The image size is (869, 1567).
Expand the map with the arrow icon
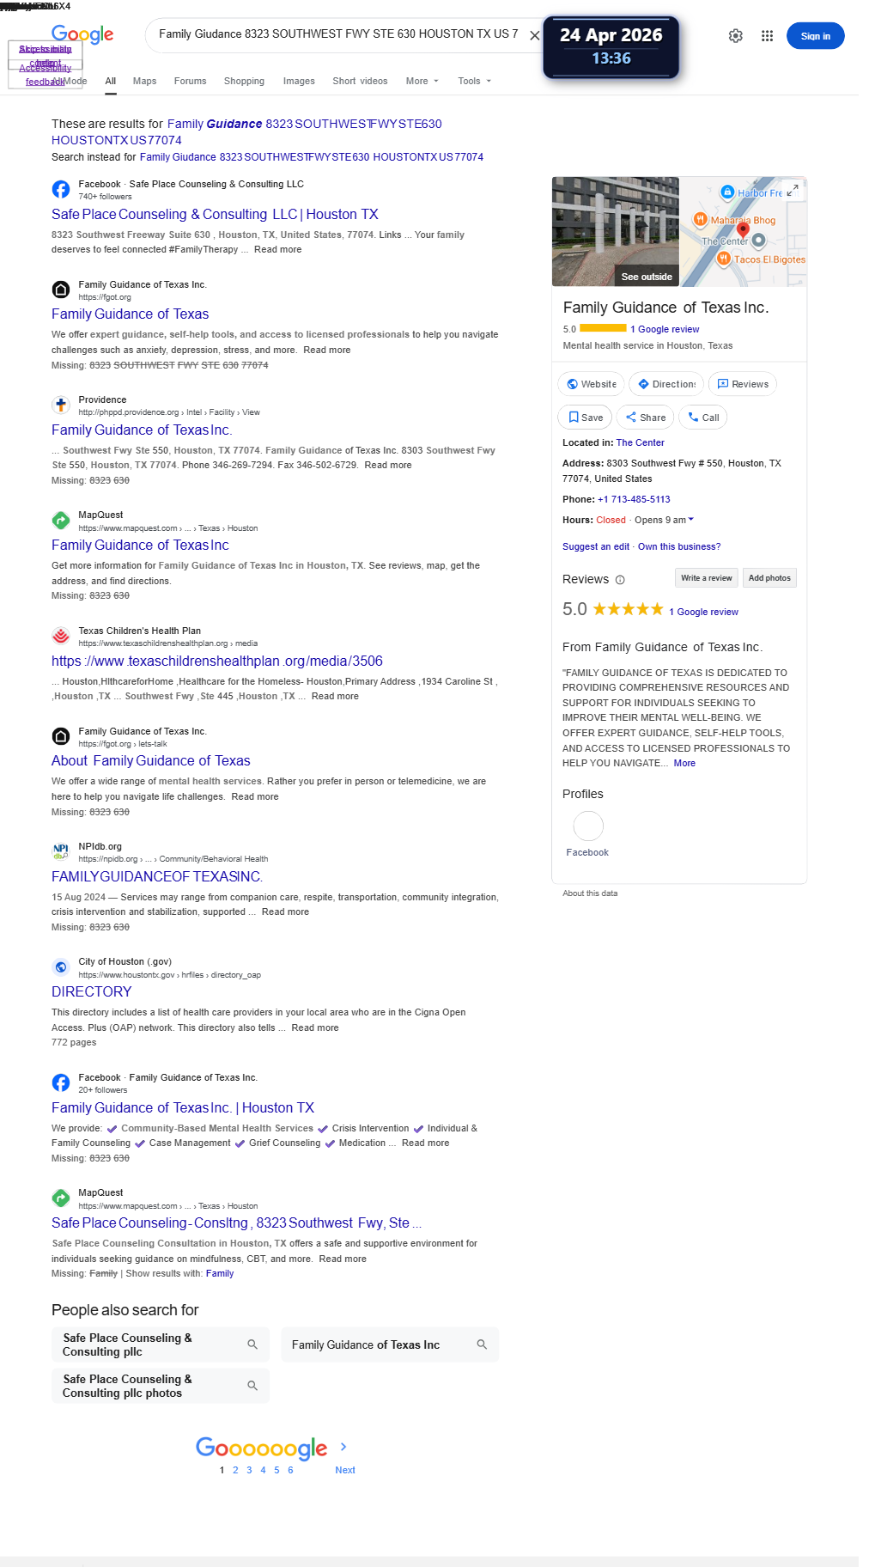click(x=793, y=190)
